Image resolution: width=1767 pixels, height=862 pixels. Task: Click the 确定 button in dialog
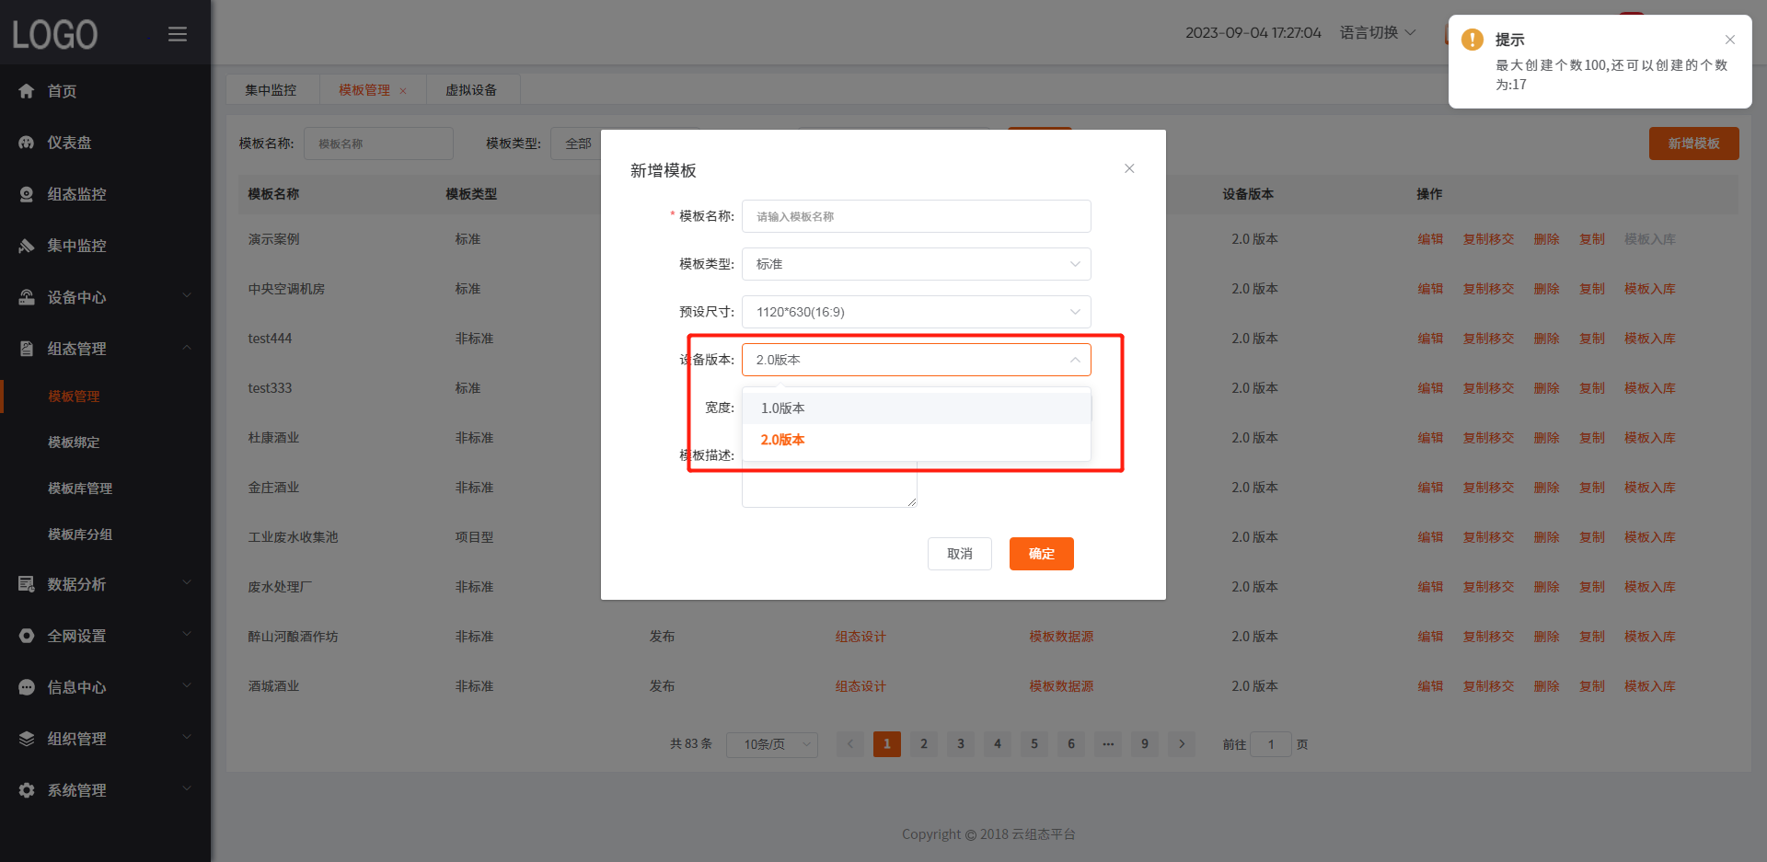click(1042, 554)
